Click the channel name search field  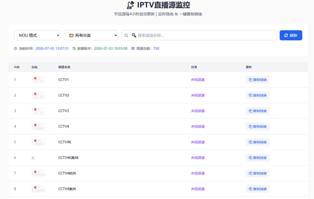[x=199, y=35]
